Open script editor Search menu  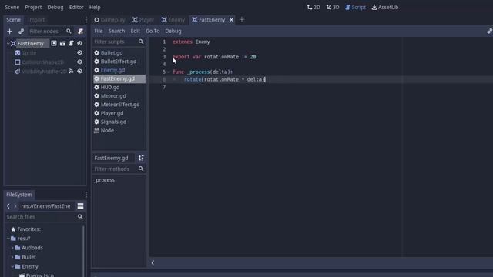click(x=116, y=31)
